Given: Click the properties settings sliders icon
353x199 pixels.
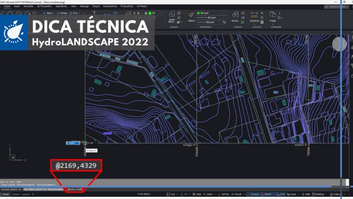Looking at the screenshot, I should coord(224,22).
